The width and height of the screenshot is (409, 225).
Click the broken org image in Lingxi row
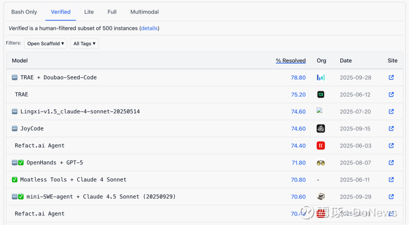pyautogui.click(x=320, y=110)
